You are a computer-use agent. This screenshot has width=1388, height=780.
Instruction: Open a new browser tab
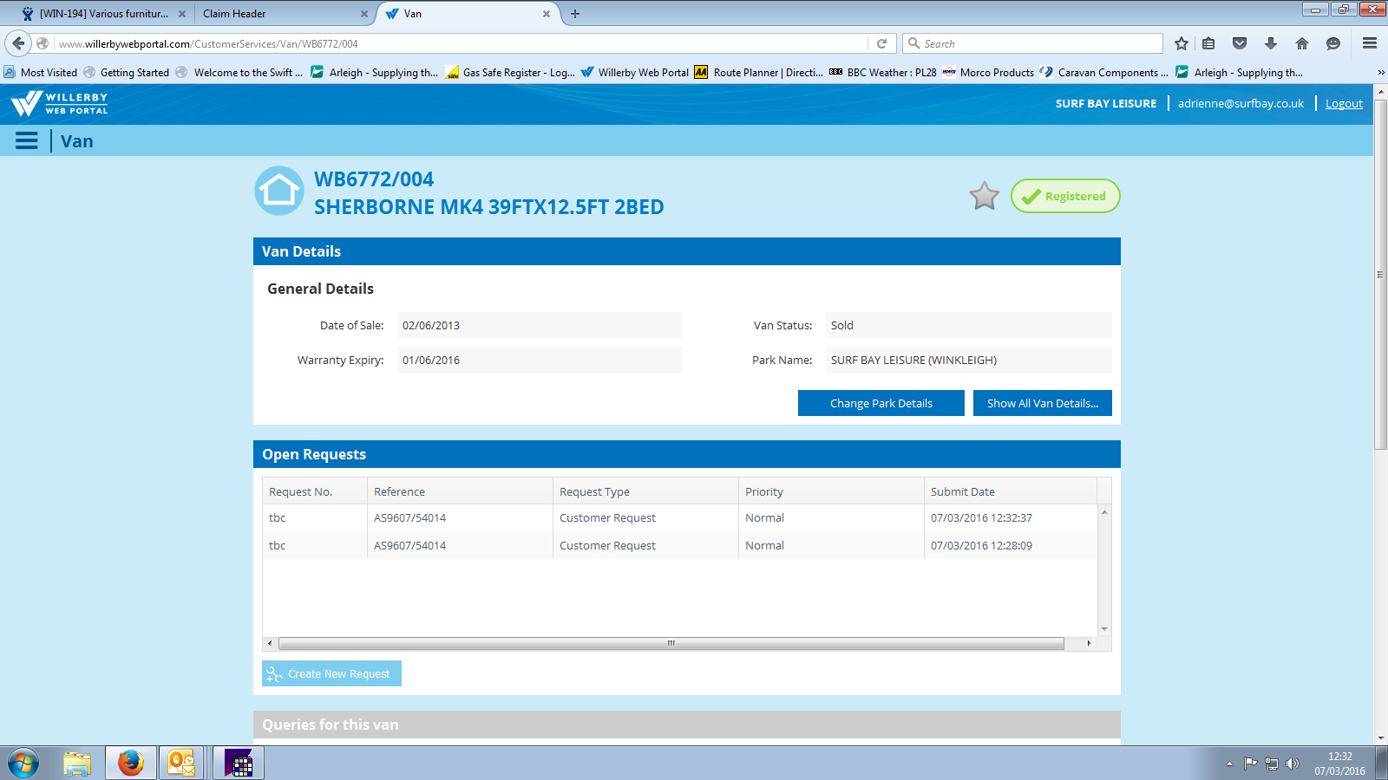click(x=575, y=14)
